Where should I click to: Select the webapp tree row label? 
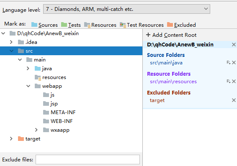[x=52, y=86]
